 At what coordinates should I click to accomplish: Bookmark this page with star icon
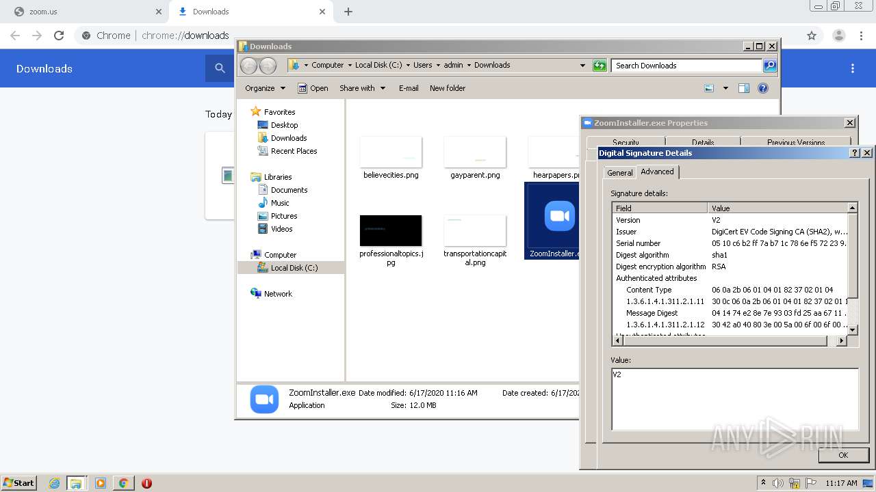pos(812,36)
